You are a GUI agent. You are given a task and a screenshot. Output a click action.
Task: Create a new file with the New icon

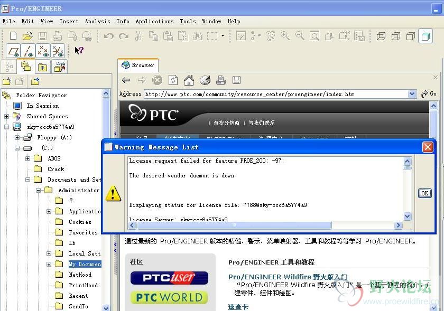point(13,36)
